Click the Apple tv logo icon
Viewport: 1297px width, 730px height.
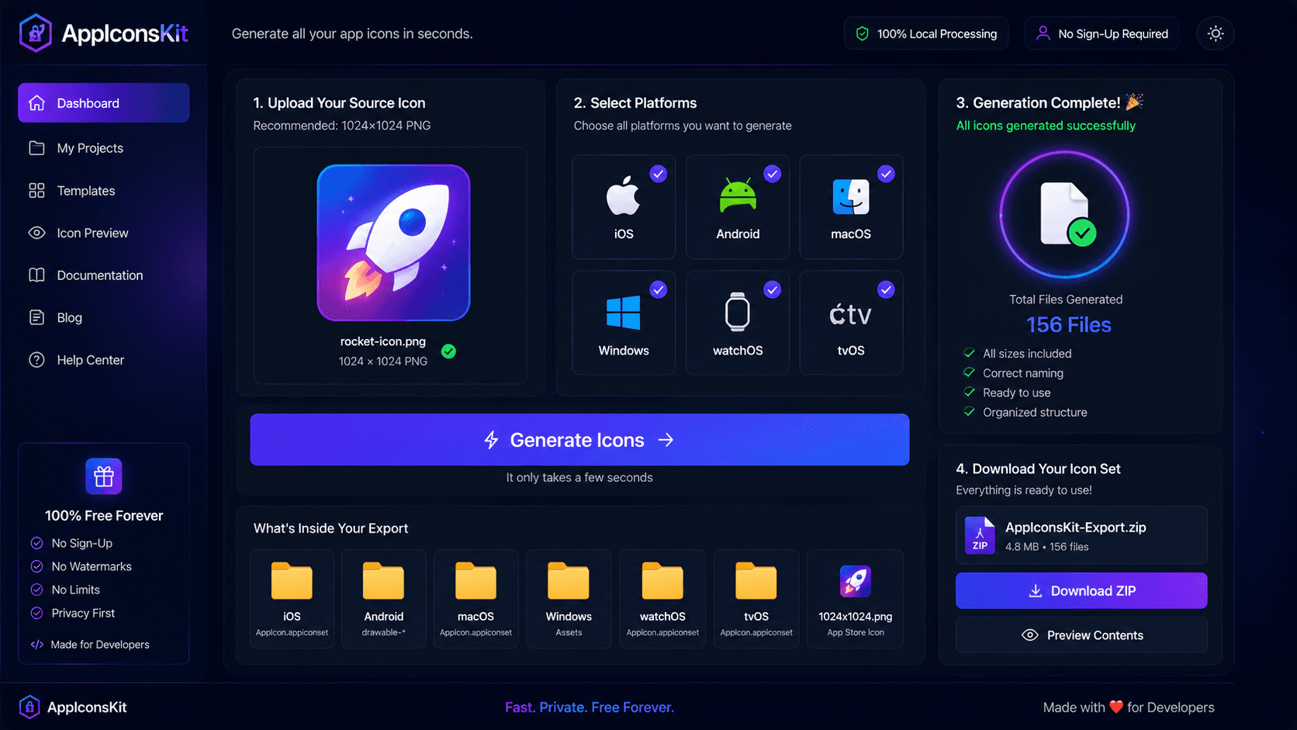click(x=850, y=314)
